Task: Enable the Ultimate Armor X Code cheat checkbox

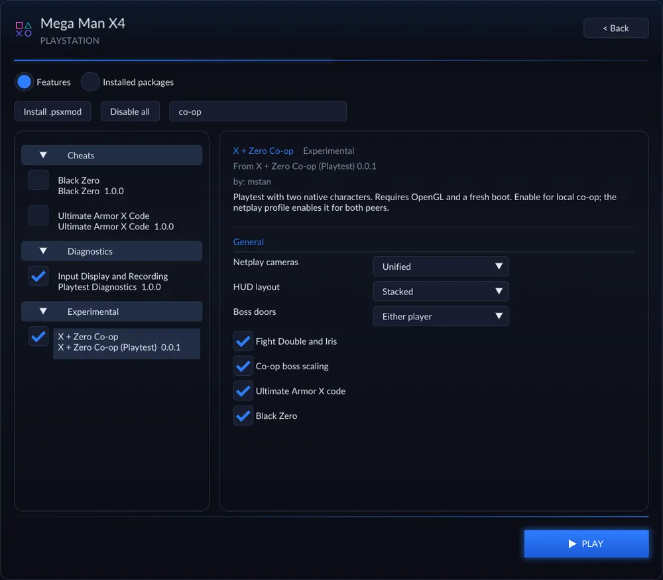Action: click(x=38, y=215)
